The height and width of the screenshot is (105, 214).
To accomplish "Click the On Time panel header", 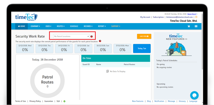I will (x=116, y=58).
